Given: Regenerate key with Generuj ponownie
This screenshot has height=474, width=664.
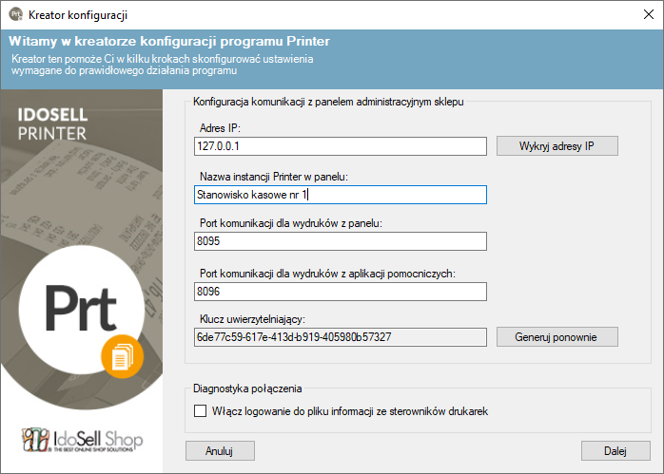Looking at the screenshot, I should (557, 336).
